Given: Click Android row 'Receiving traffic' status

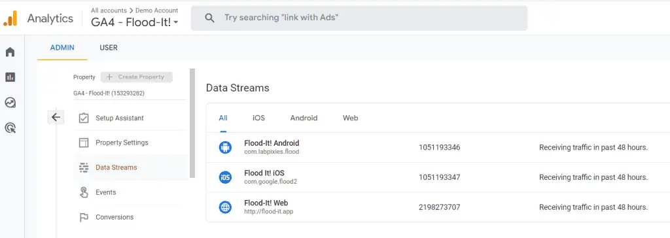Looking at the screenshot, I should click(x=593, y=147).
